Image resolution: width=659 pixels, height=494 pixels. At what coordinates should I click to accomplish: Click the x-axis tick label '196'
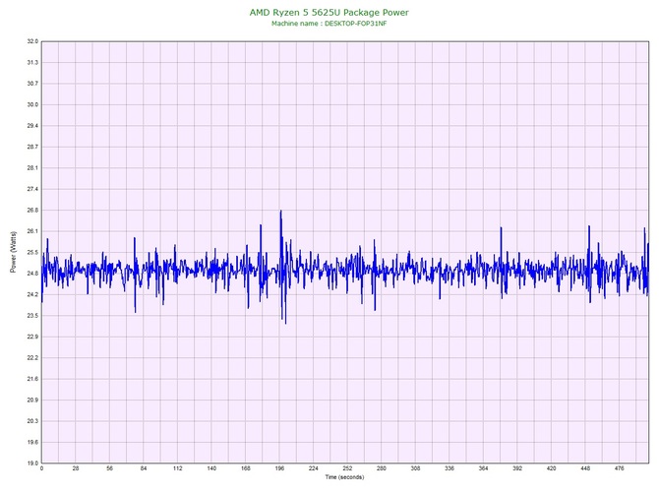pyautogui.click(x=279, y=468)
